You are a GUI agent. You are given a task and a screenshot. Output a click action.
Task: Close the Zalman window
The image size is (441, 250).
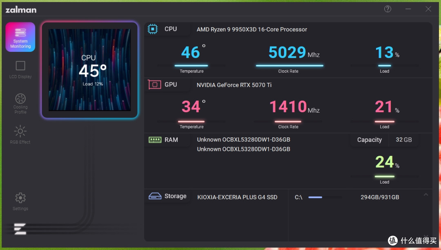tap(428, 9)
